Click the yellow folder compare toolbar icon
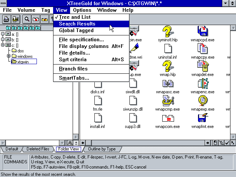The width and height of the screenshot is (236, 177). 45,19
